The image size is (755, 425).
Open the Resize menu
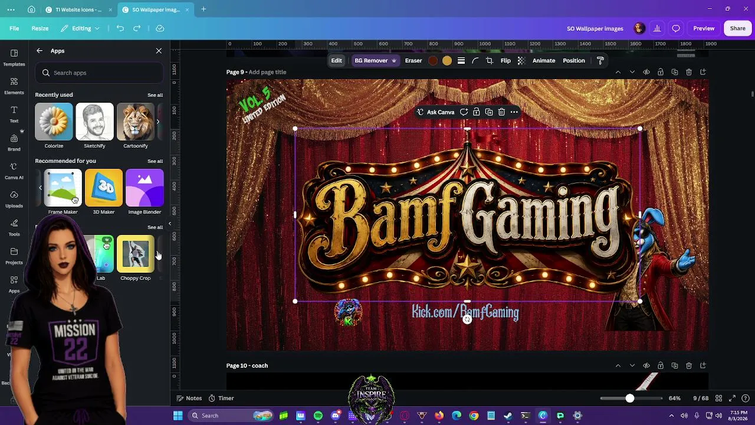point(40,28)
